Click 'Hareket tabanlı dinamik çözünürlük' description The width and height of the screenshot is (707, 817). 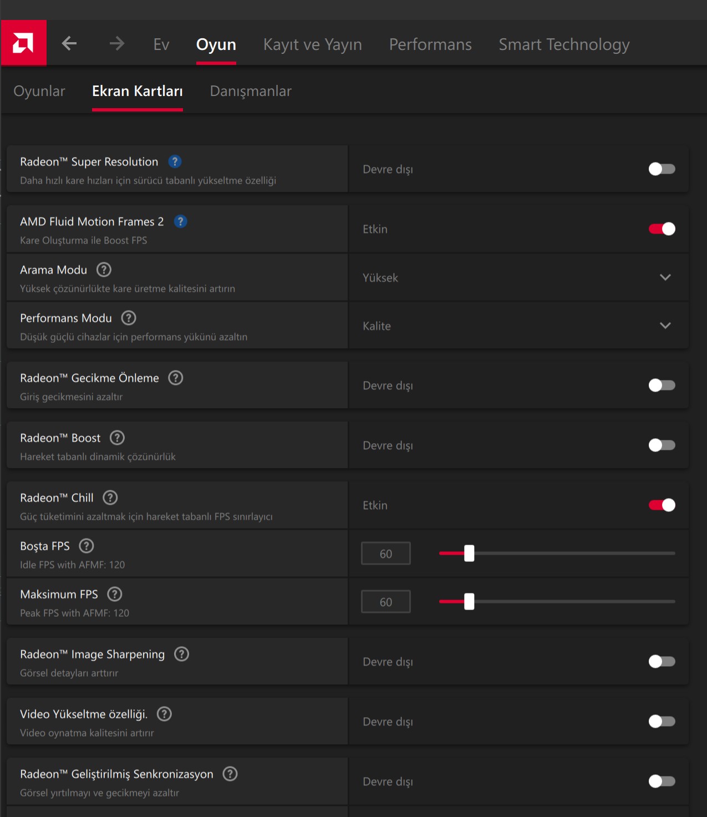point(98,456)
